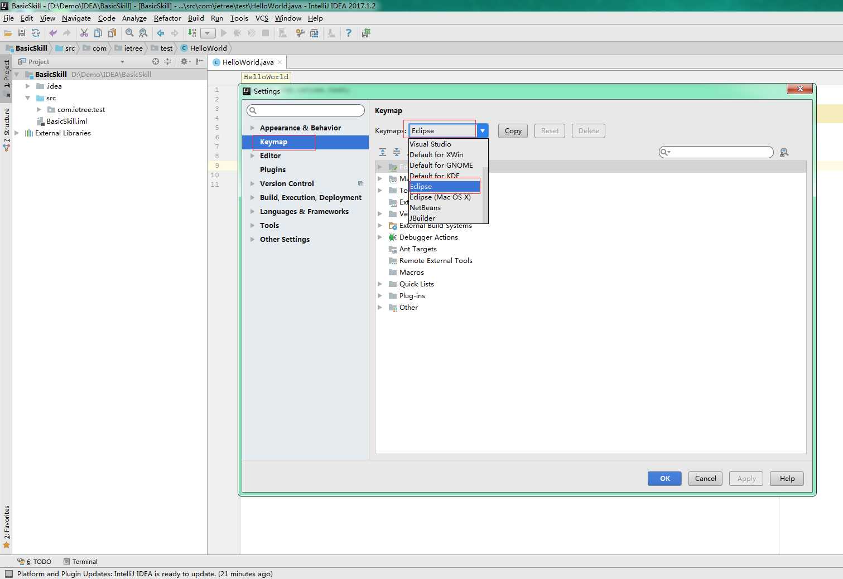Select BasicSkill.iml file in project tree
The image size is (843, 579).
(x=61, y=121)
